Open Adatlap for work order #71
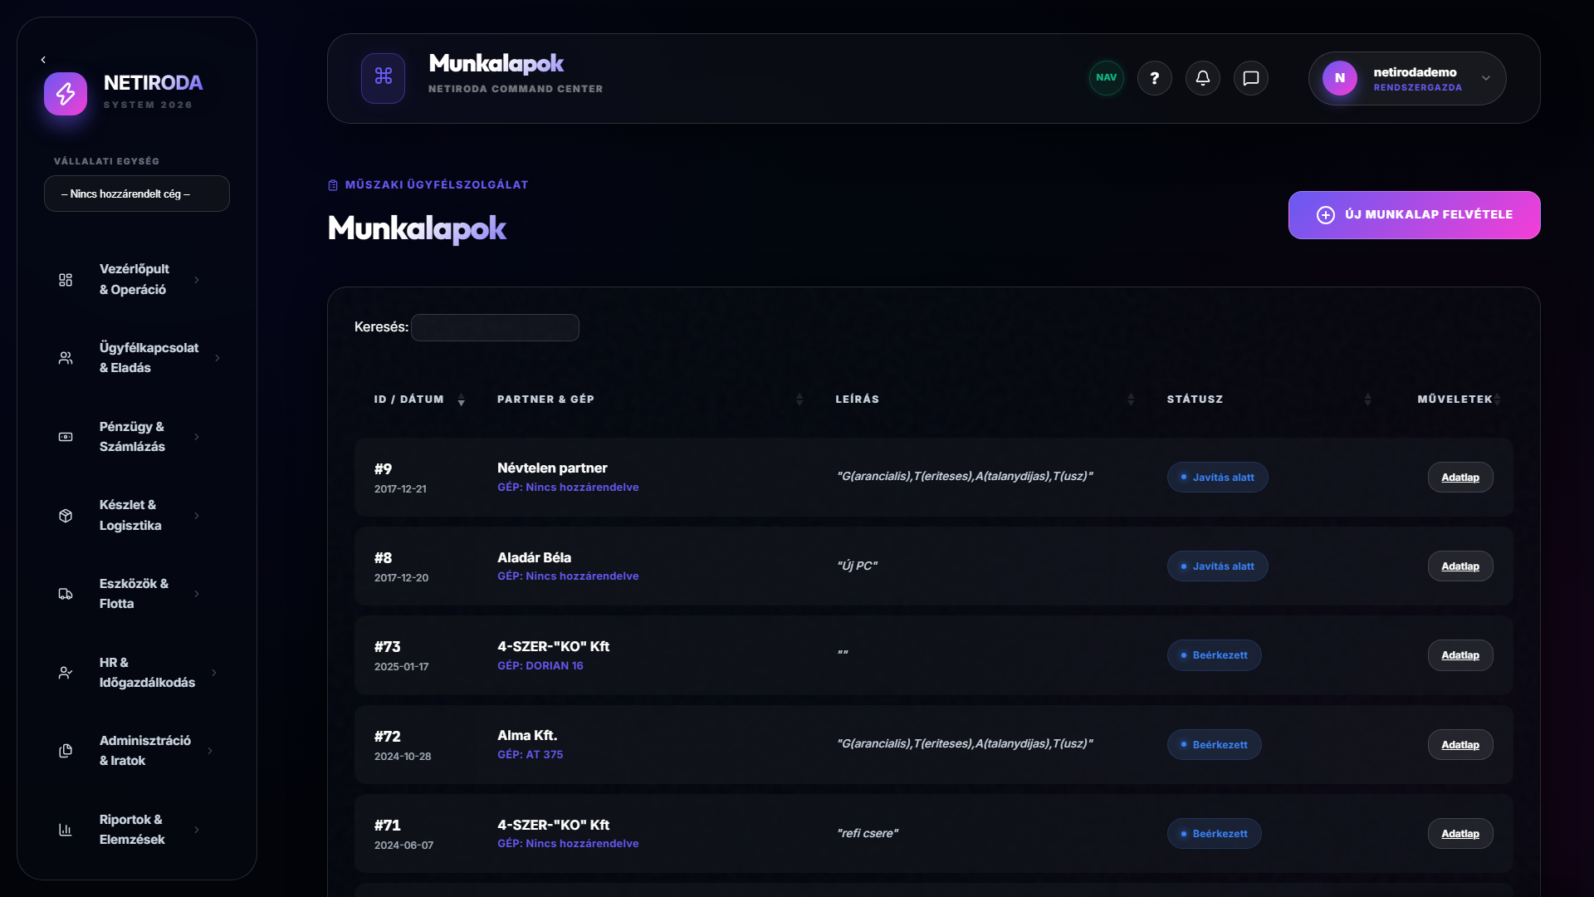 (x=1460, y=834)
